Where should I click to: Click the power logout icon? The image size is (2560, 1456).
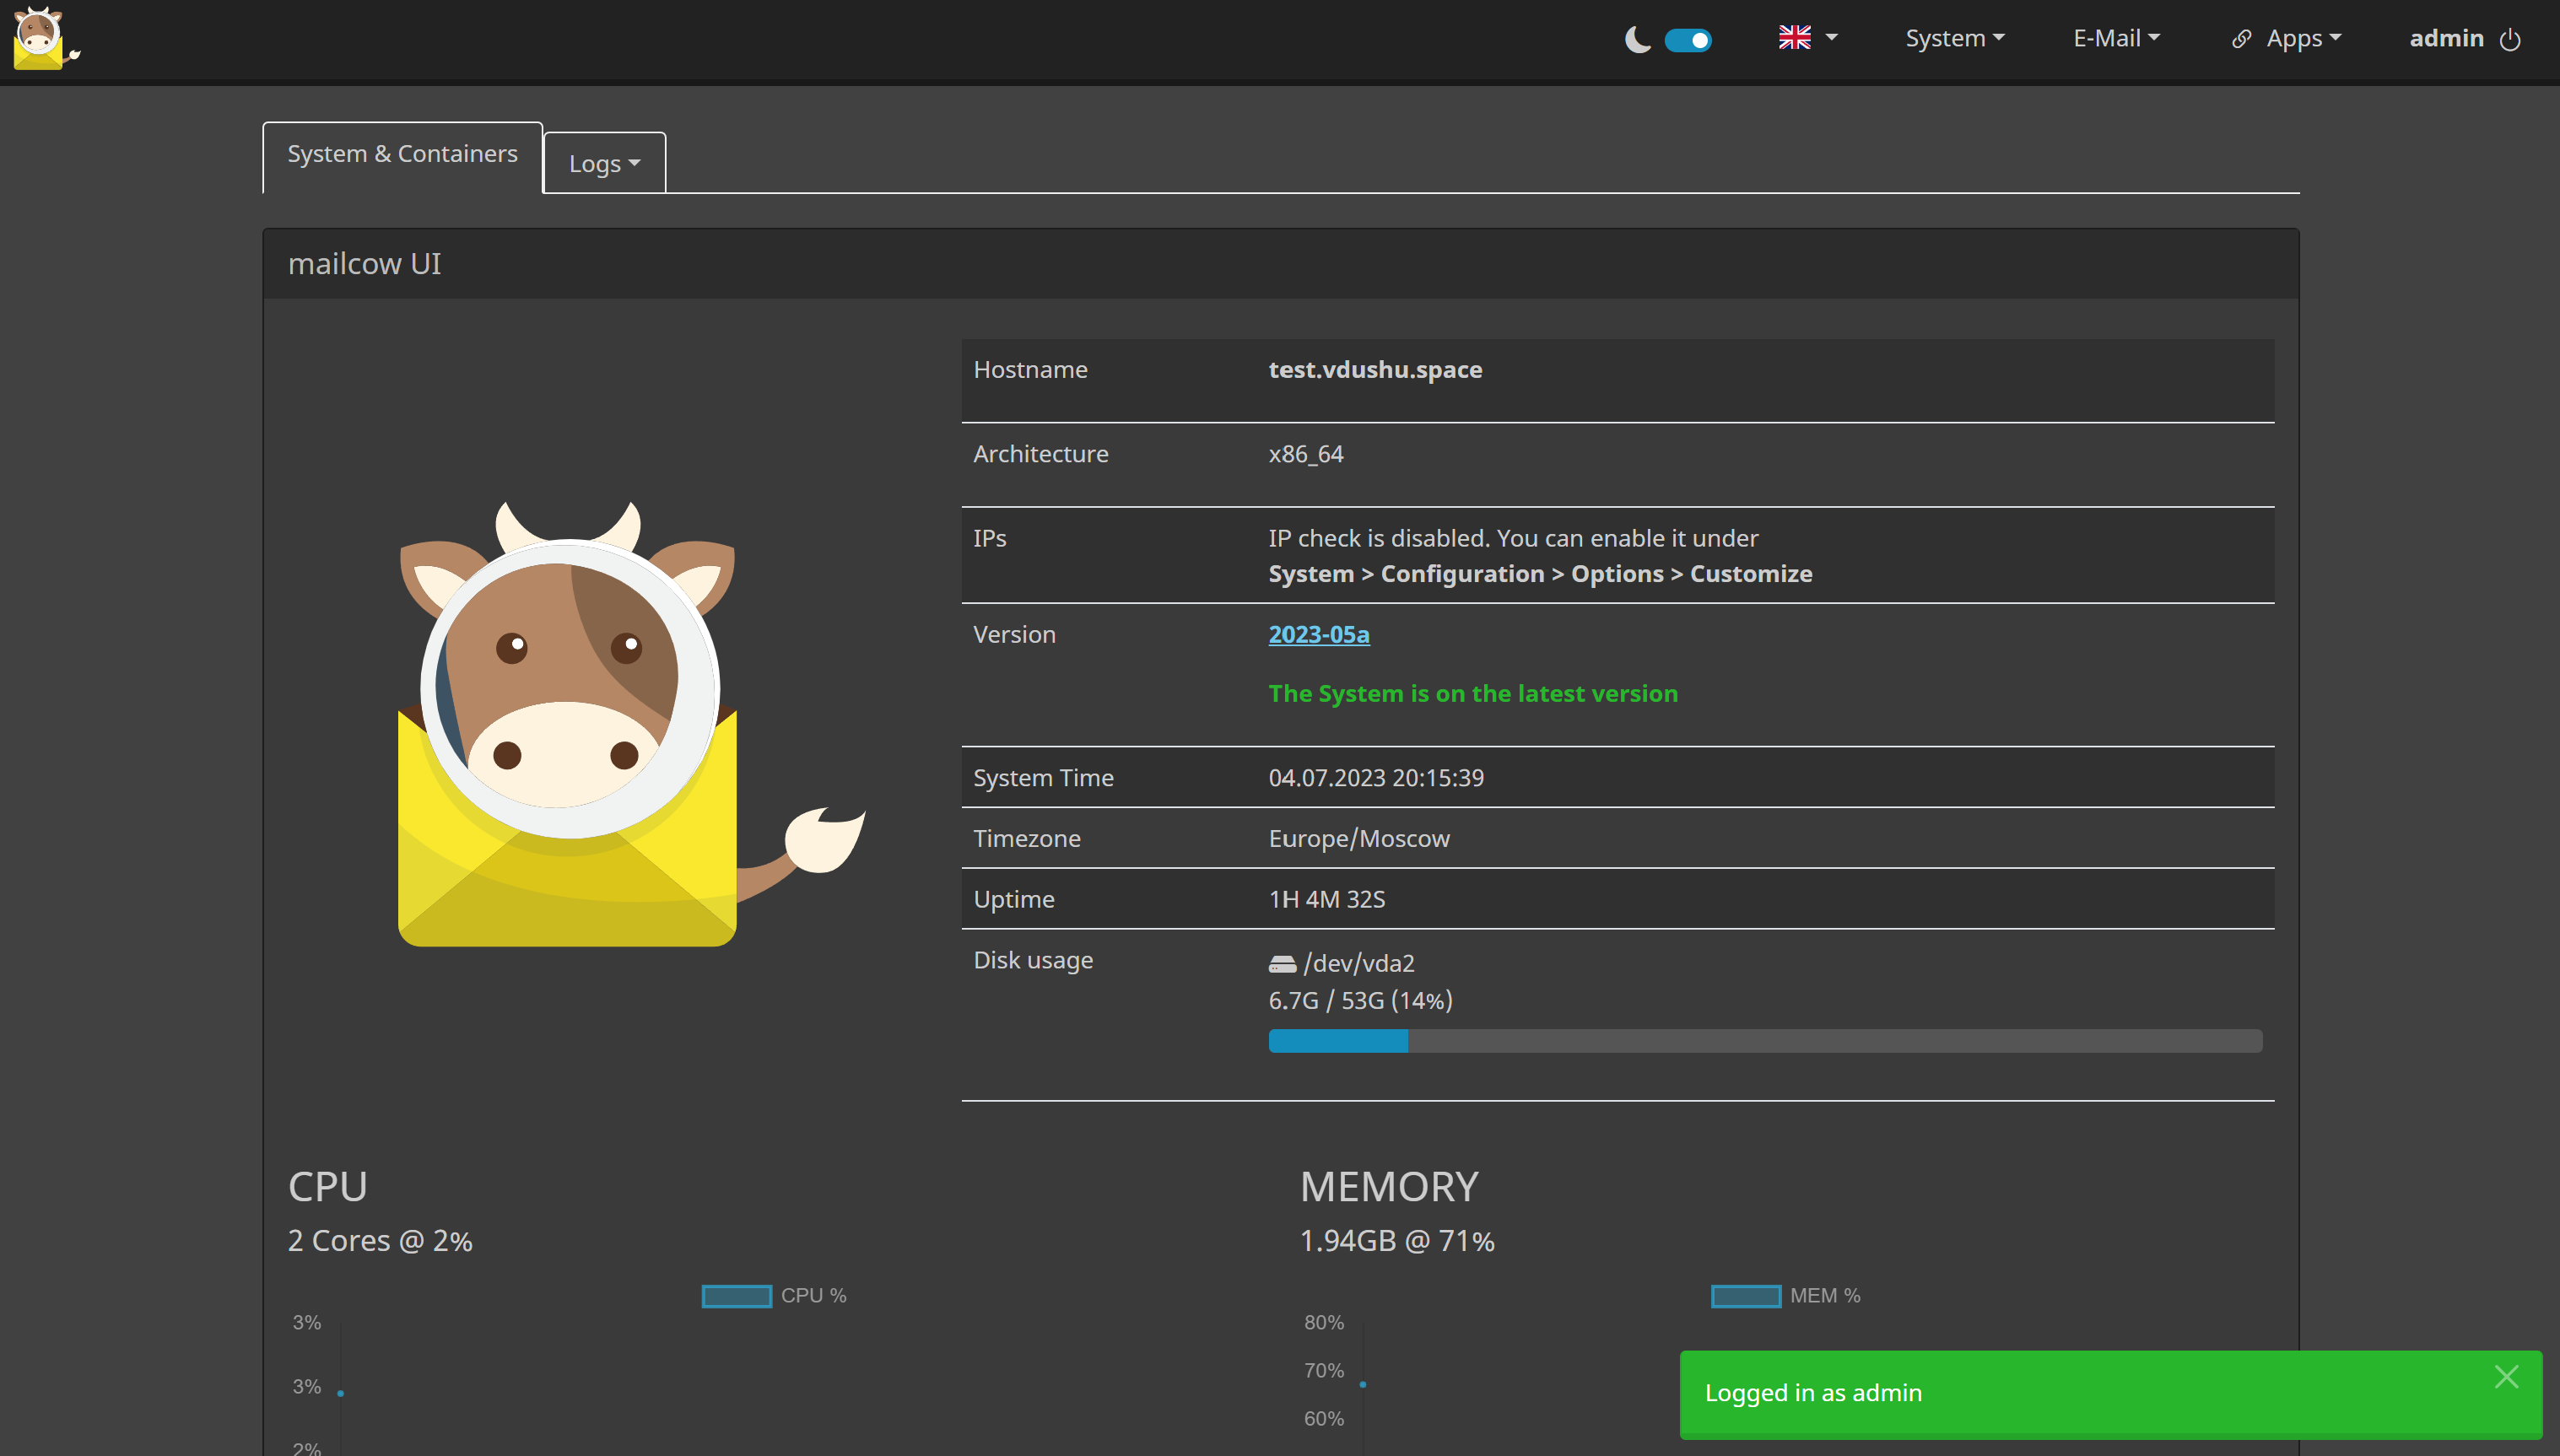pyautogui.click(x=2510, y=39)
